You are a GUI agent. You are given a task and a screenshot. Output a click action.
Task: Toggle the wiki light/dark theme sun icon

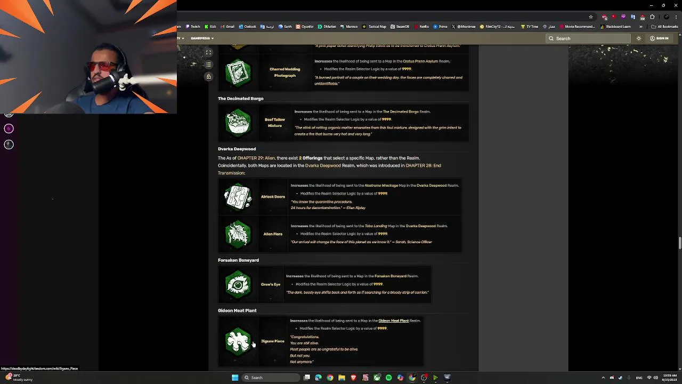point(639,38)
